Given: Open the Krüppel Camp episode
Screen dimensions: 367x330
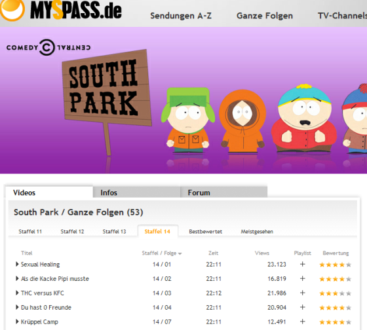Looking at the screenshot, I should [39, 321].
